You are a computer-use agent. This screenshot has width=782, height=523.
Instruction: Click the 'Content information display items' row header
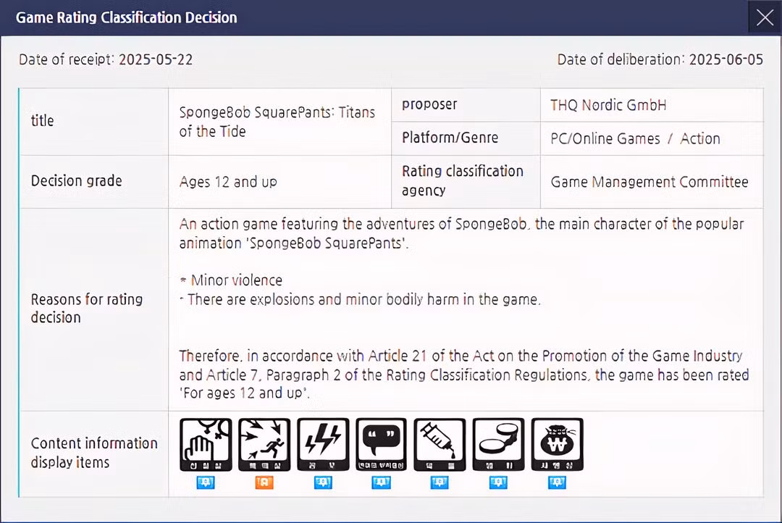94,453
